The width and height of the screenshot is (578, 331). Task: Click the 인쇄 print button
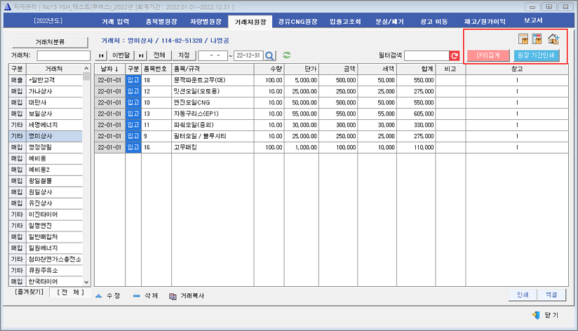click(523, 295)
